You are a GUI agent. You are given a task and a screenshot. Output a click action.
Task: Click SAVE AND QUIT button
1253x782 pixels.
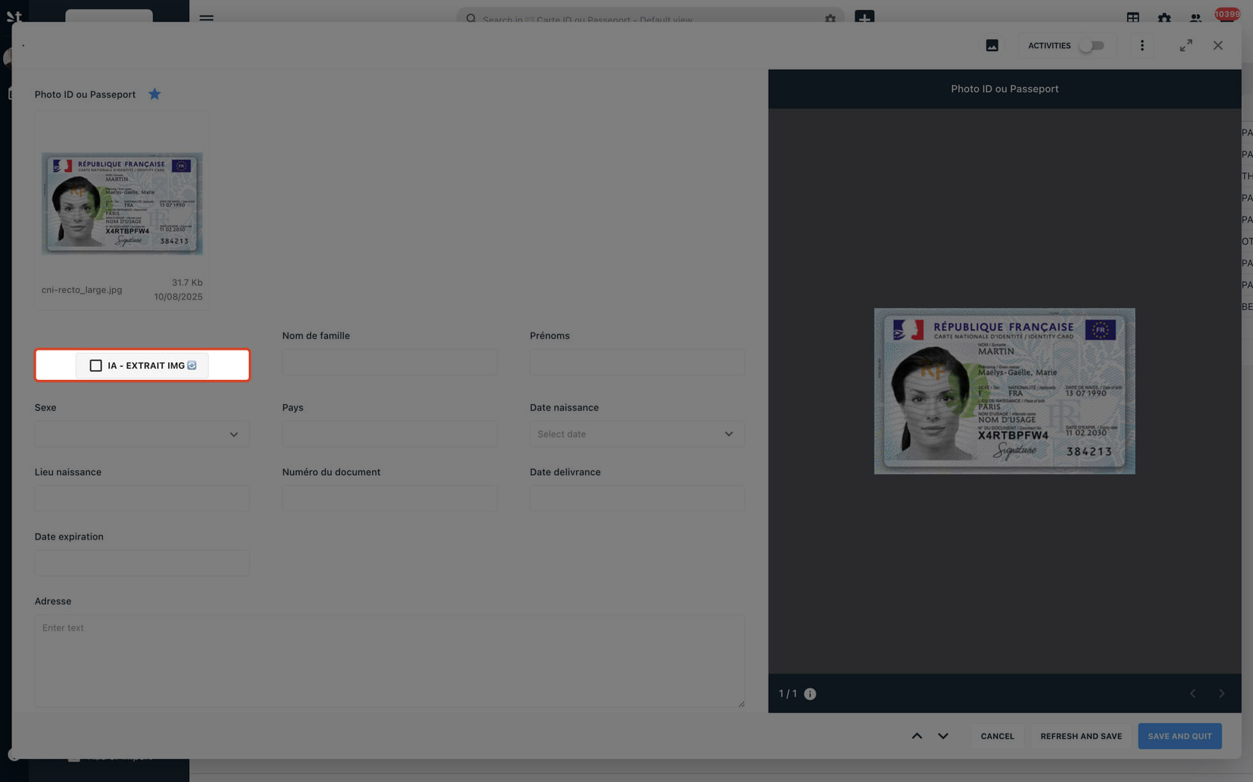click(x=1179, y=736)
